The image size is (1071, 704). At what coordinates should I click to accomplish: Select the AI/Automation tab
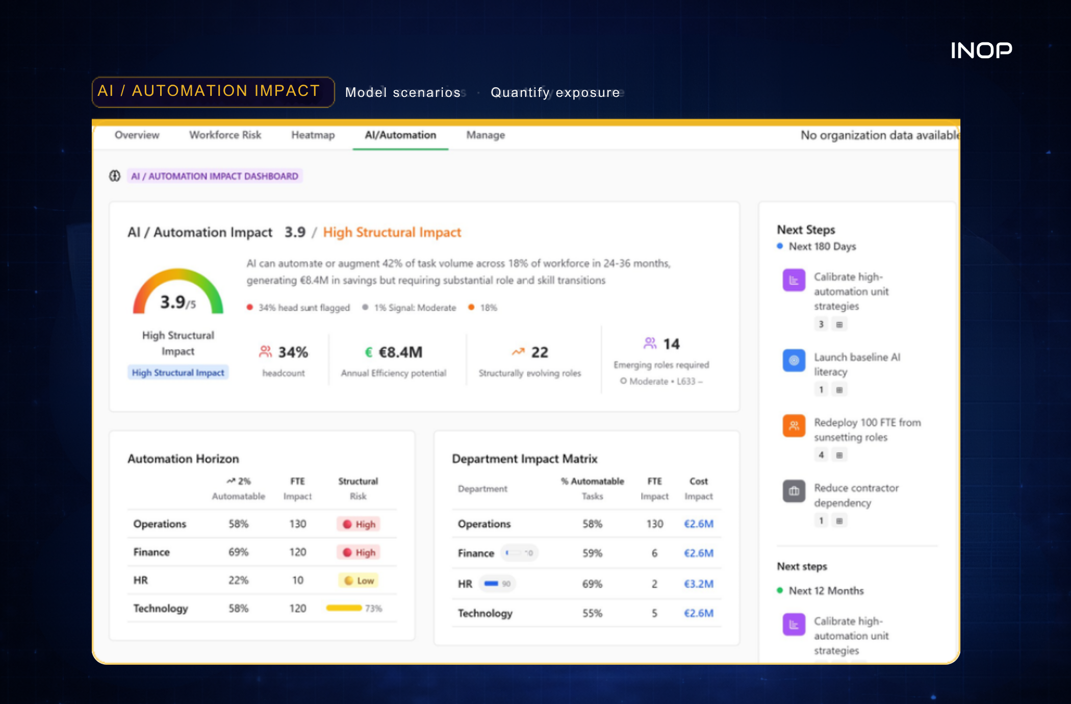[x=400, y=135]
